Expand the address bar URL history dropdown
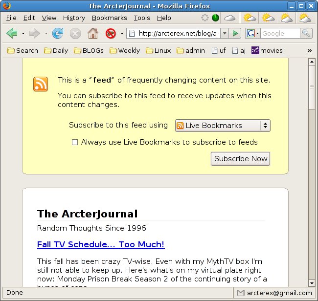This screenshot has height=301, width=318. (225, 33)
